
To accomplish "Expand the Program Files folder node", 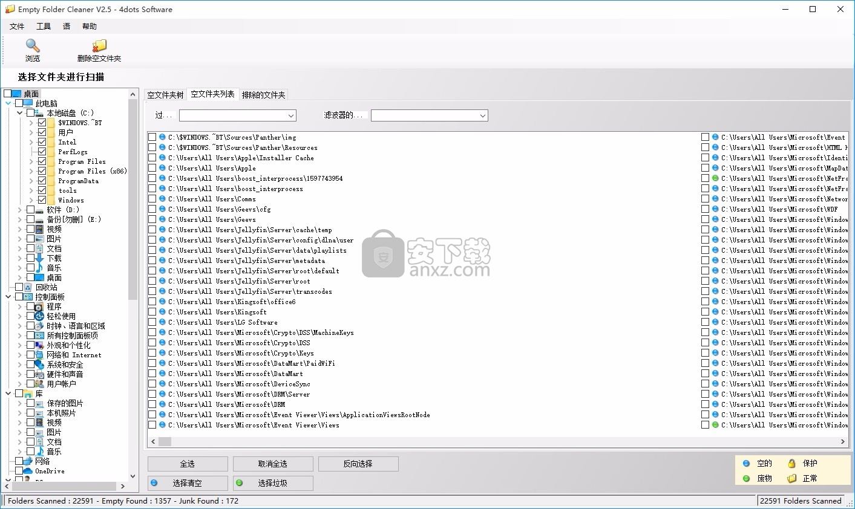I will (31, 161).
